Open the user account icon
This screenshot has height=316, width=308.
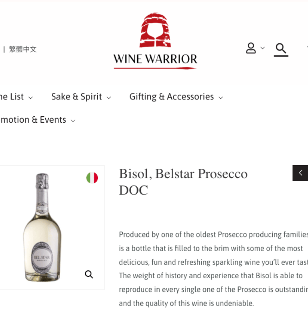[x=251, y=48]
